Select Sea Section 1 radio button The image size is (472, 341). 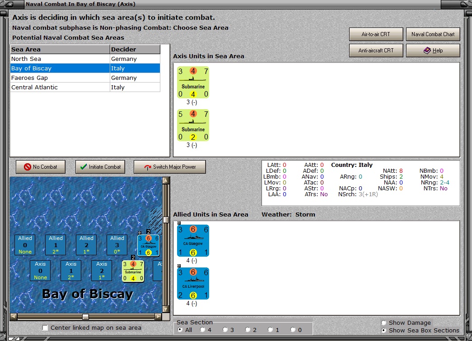(x=270, y=330)
